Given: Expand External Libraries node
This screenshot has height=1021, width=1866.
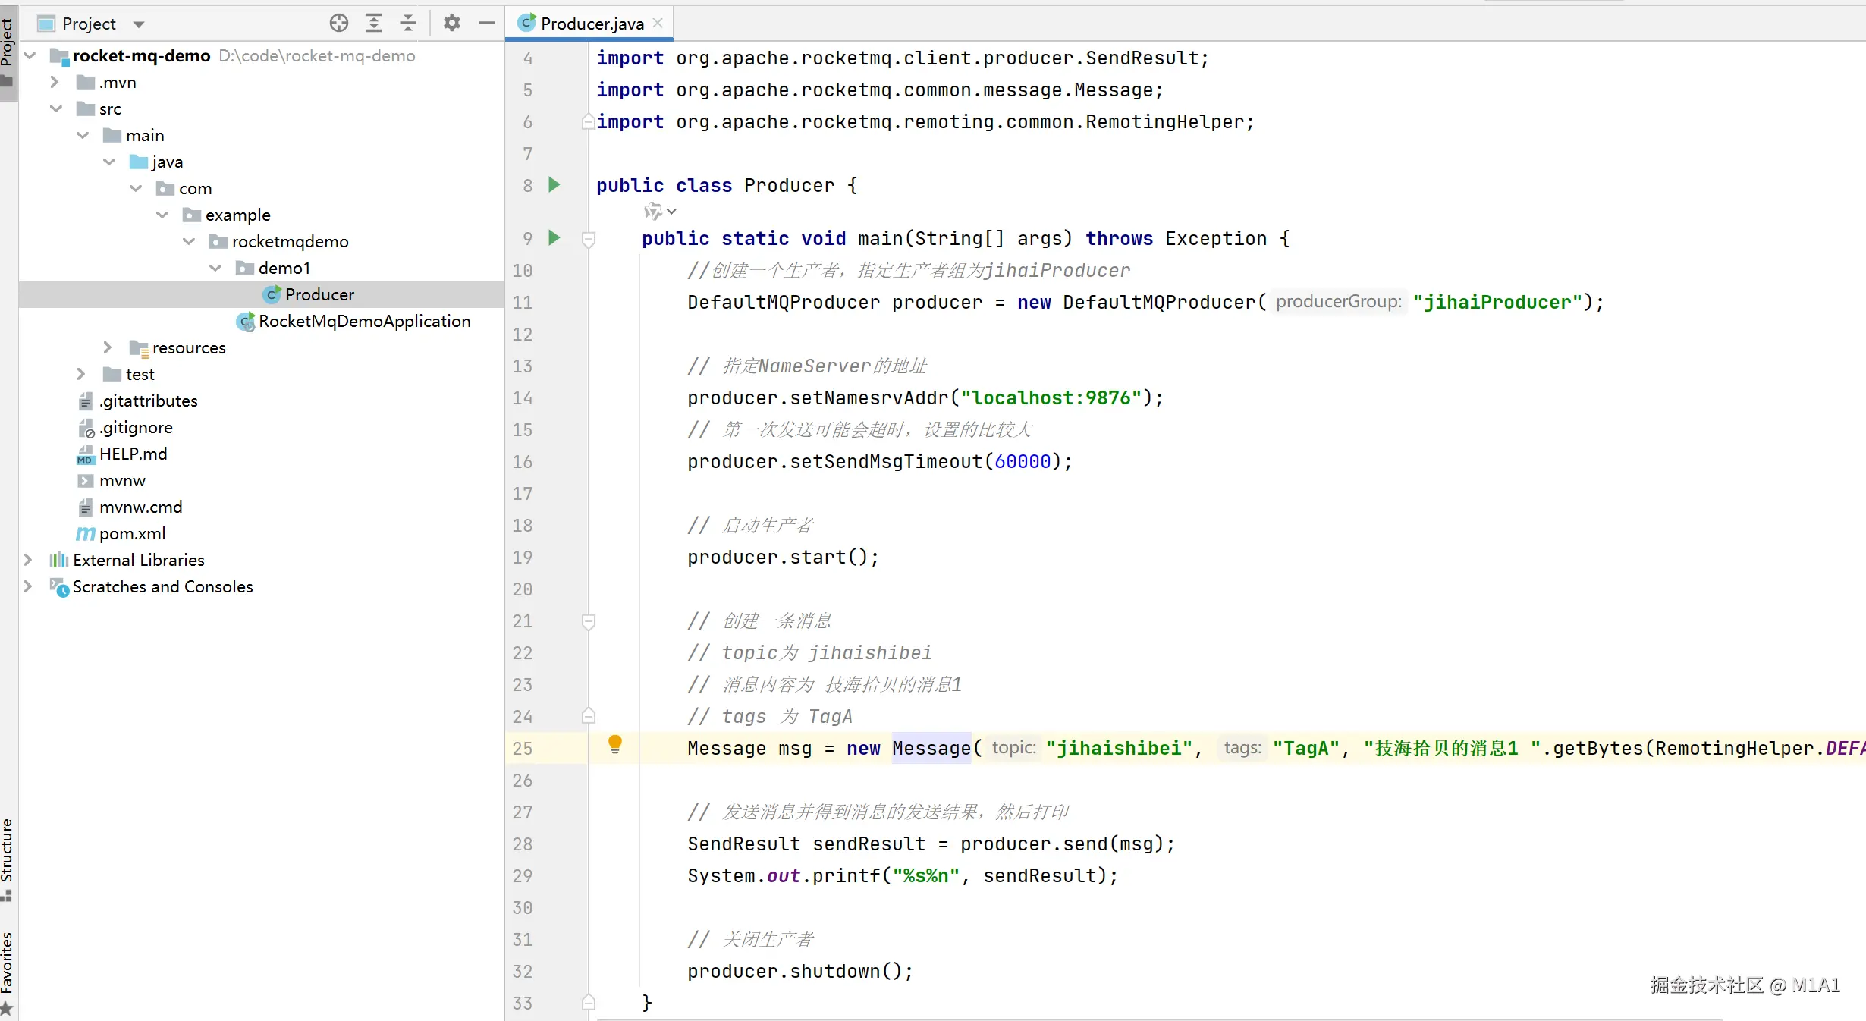Looking at the screenshot, I should point(28,560).
